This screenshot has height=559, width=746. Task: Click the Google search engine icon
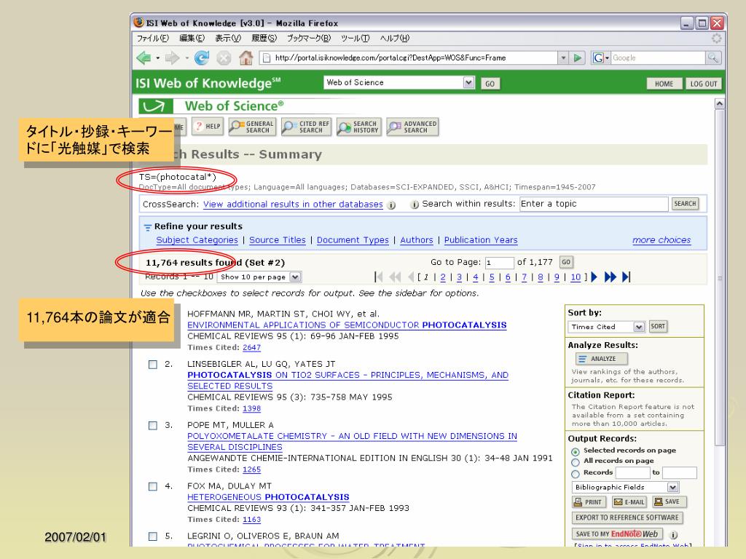[598, 58]
